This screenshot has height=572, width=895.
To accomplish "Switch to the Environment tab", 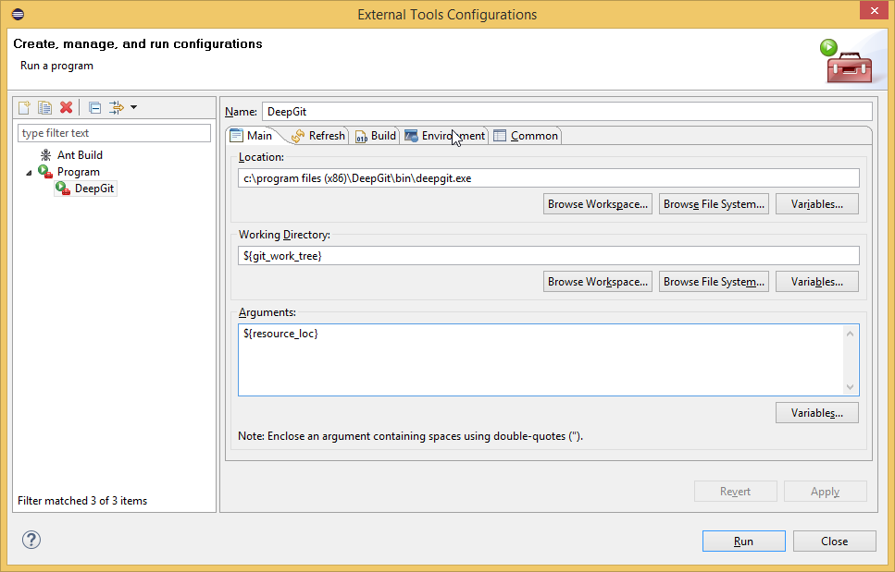I will 444,136.
